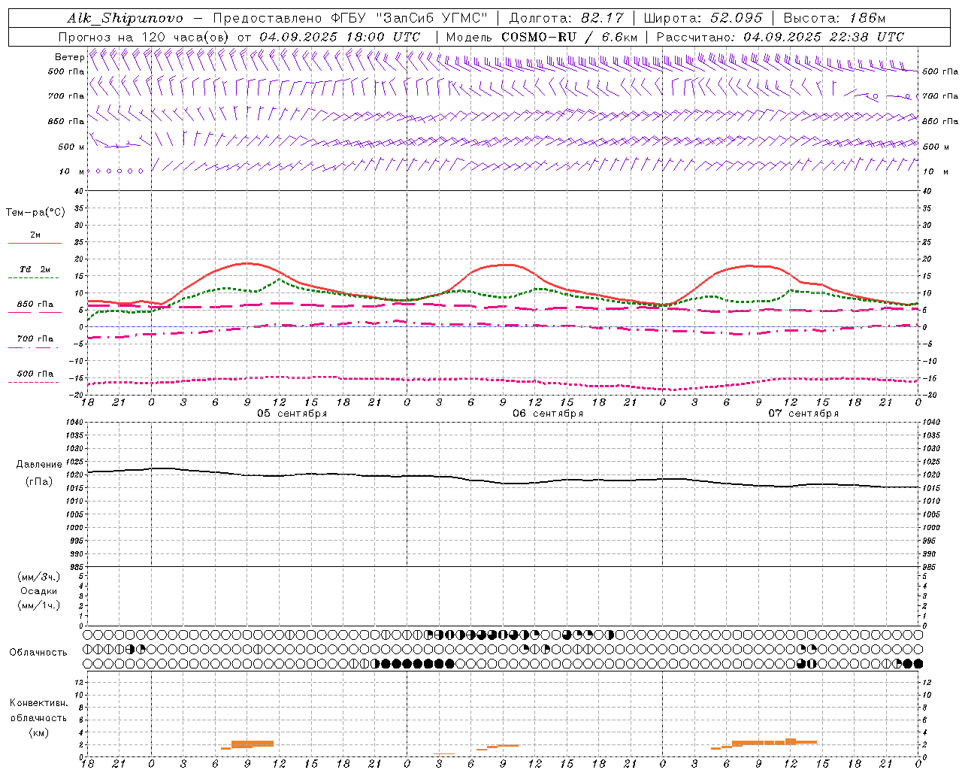Click the 06 сентября date label

(548, 414)
